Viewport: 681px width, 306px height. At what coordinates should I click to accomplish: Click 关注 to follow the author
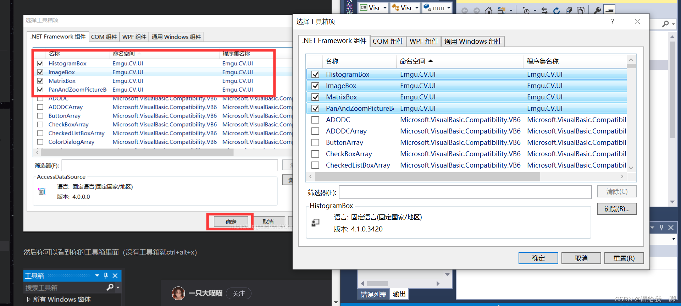click(238, 294)
